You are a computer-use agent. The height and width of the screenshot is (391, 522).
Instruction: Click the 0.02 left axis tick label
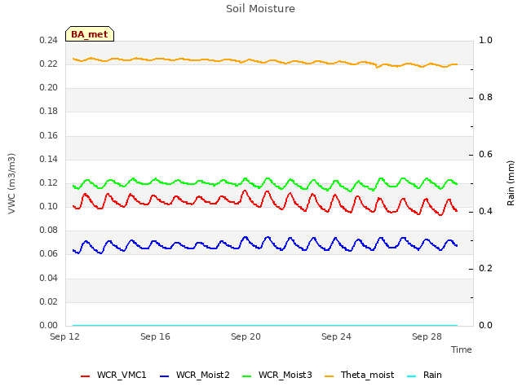pos(49,301)
